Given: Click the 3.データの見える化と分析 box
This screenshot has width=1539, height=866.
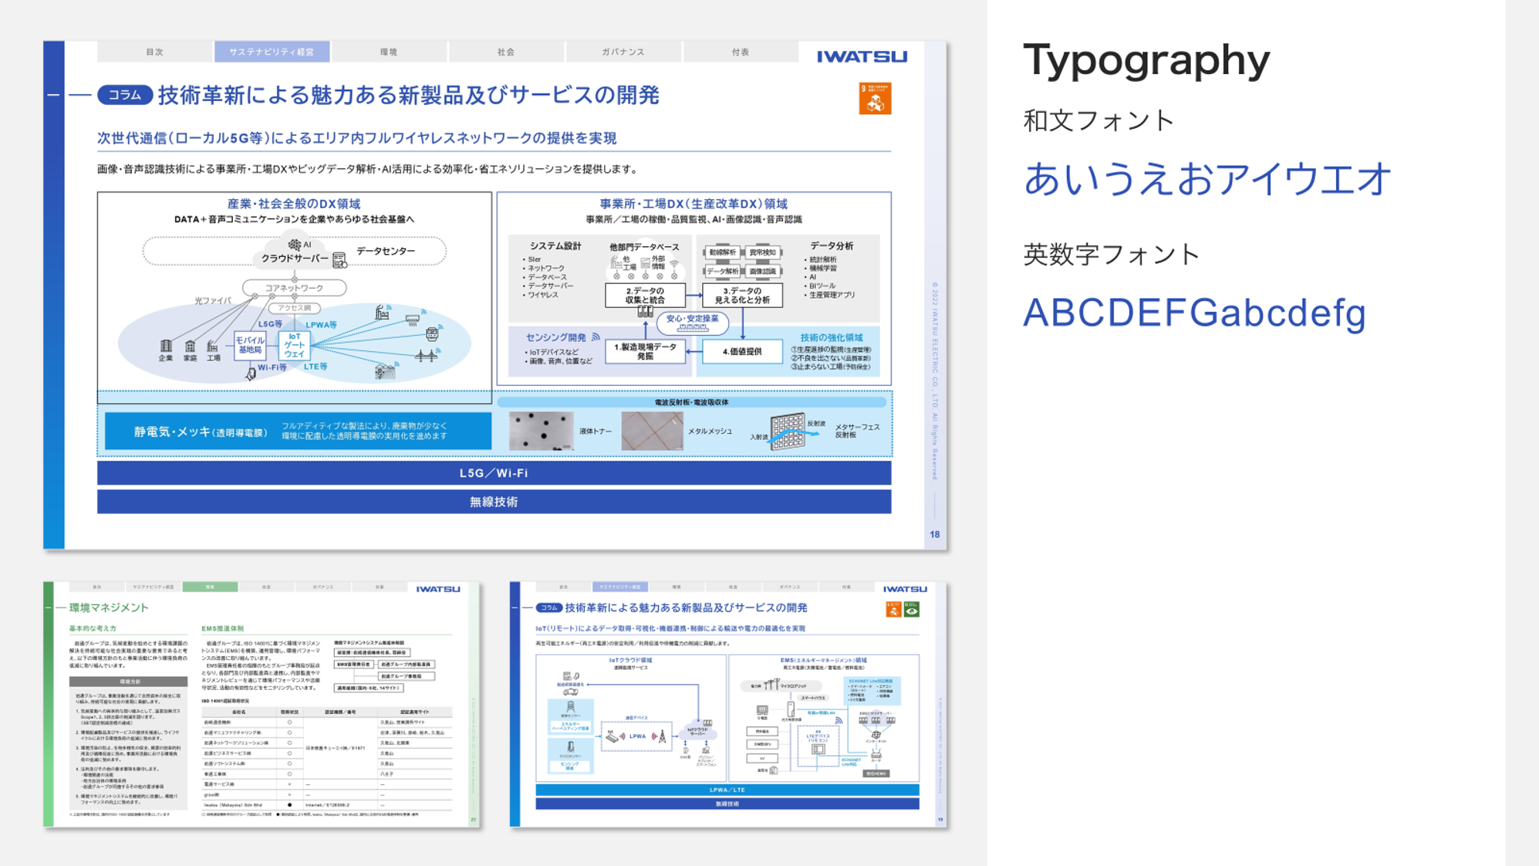Looking at the screenshot, I should point(742,295).
